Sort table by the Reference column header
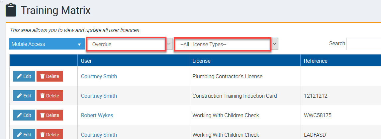The height and width of the screenshot is (139, 381). coord(316,61)
